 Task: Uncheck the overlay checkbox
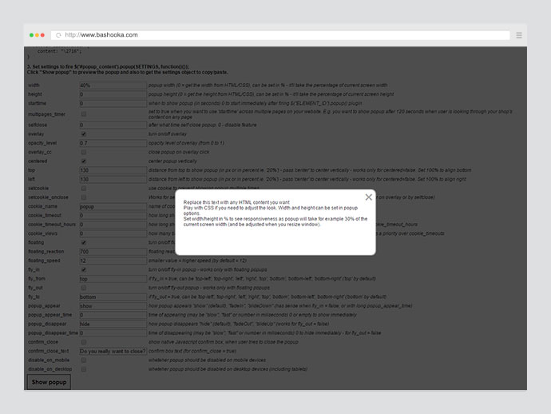84,134
